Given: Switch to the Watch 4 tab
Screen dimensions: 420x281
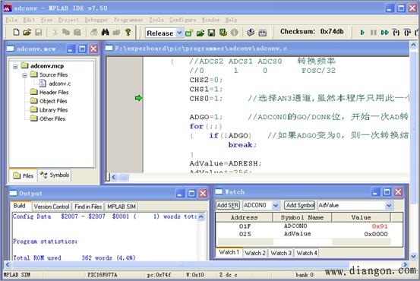Looking at the screenshot, I should (x=307, y=253).
